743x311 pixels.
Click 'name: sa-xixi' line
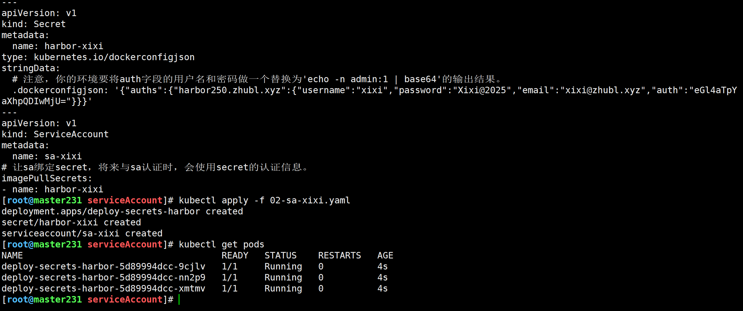[x=47, y=156]
